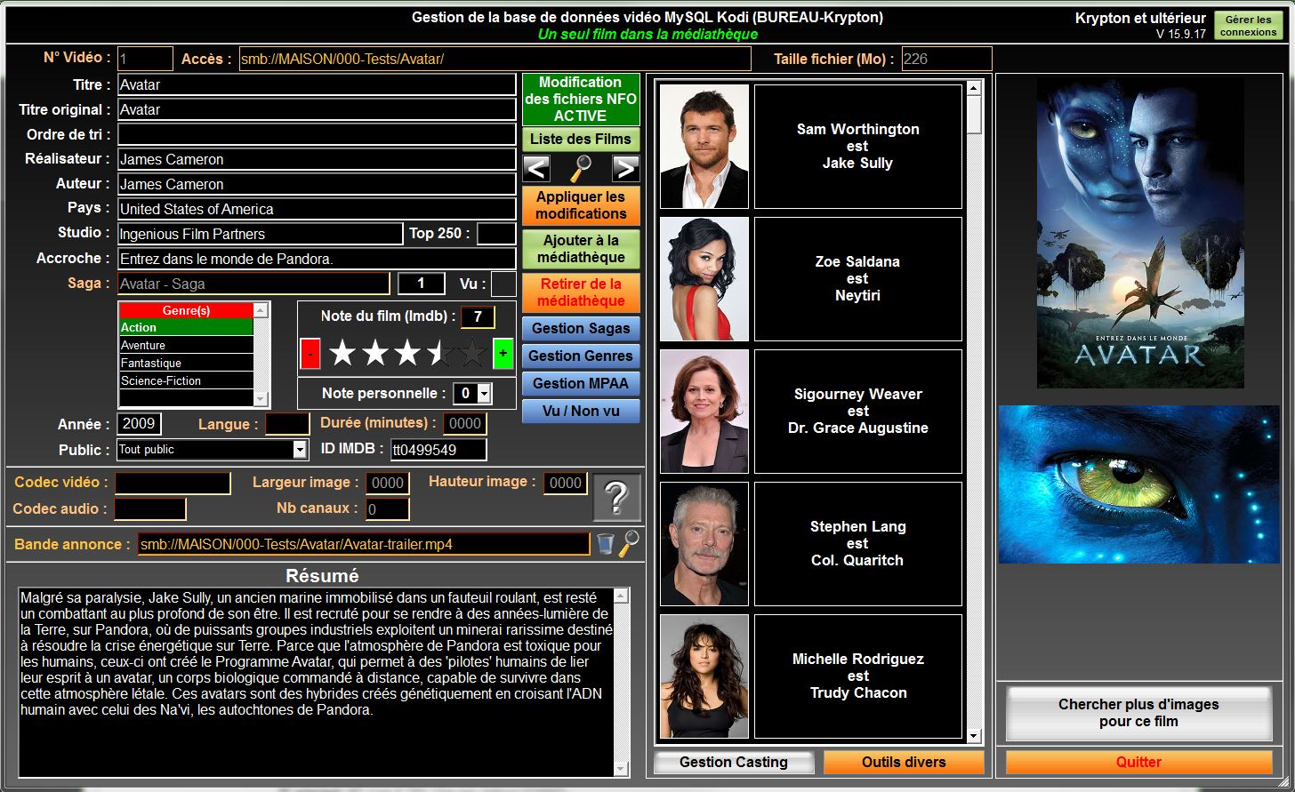Click the Pays field
The width and height of the screenshot is (1295, 792).
click(317, 209)
